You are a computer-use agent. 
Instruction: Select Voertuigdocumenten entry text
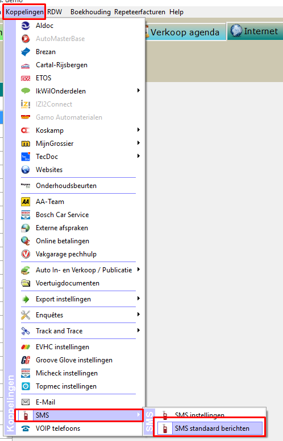pyautogui.click(x=68, y=283)
